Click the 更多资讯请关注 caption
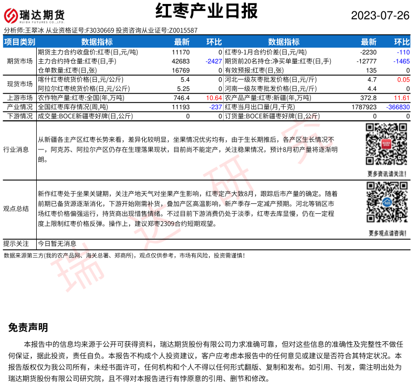 (387, 174)
